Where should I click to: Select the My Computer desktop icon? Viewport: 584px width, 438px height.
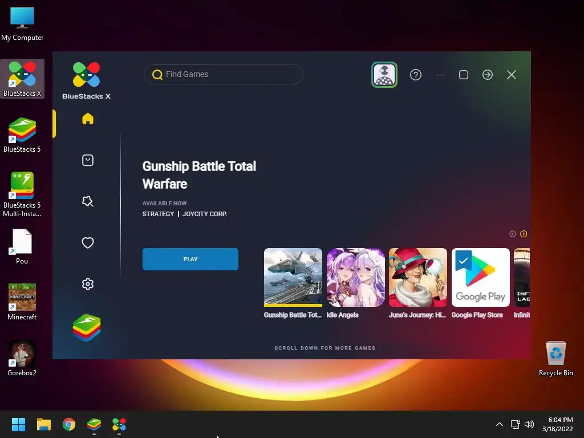click(x=22, y=24)
